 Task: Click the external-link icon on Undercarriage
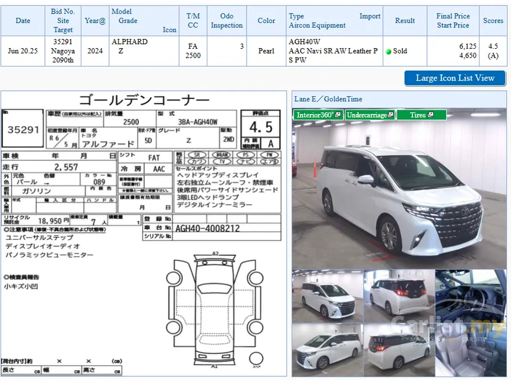tap(391, 115)
